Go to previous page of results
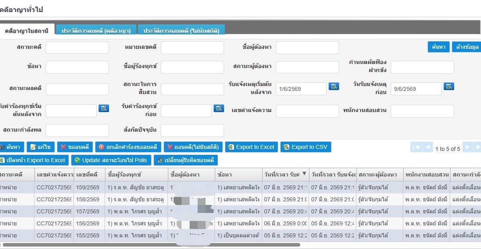 (428, 147)
